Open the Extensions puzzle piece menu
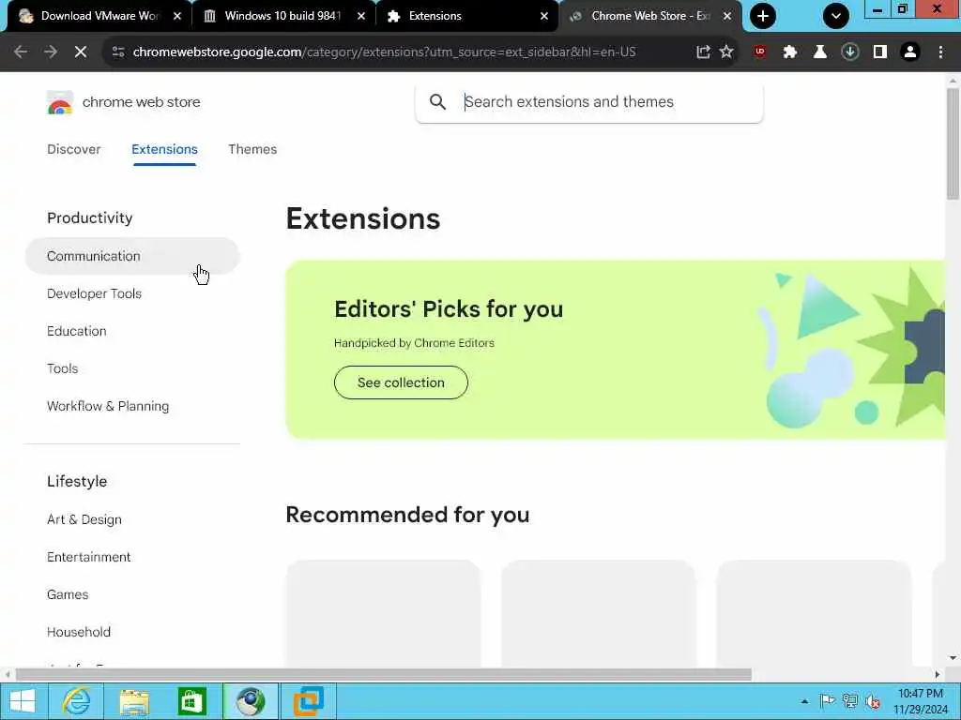Viewport: 961px width, 720px height. [790, 52]
